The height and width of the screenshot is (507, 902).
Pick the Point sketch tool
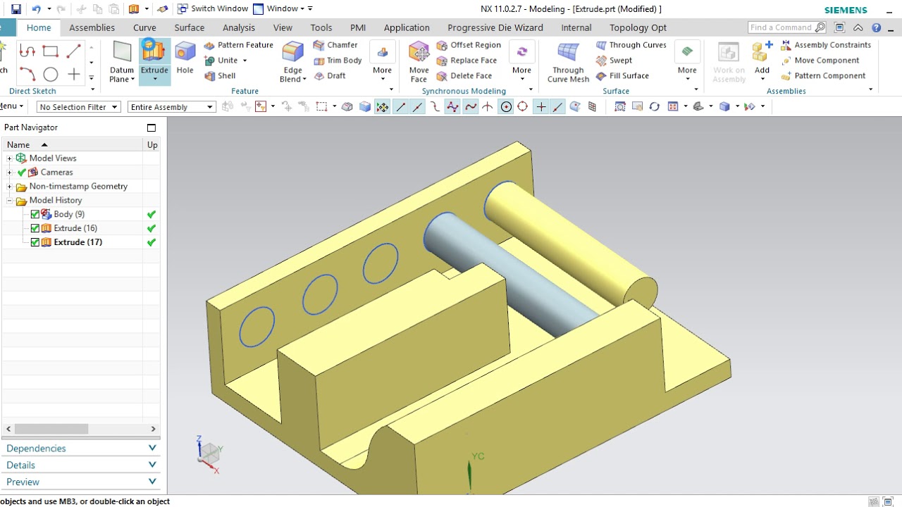click(x=73, y=74)
